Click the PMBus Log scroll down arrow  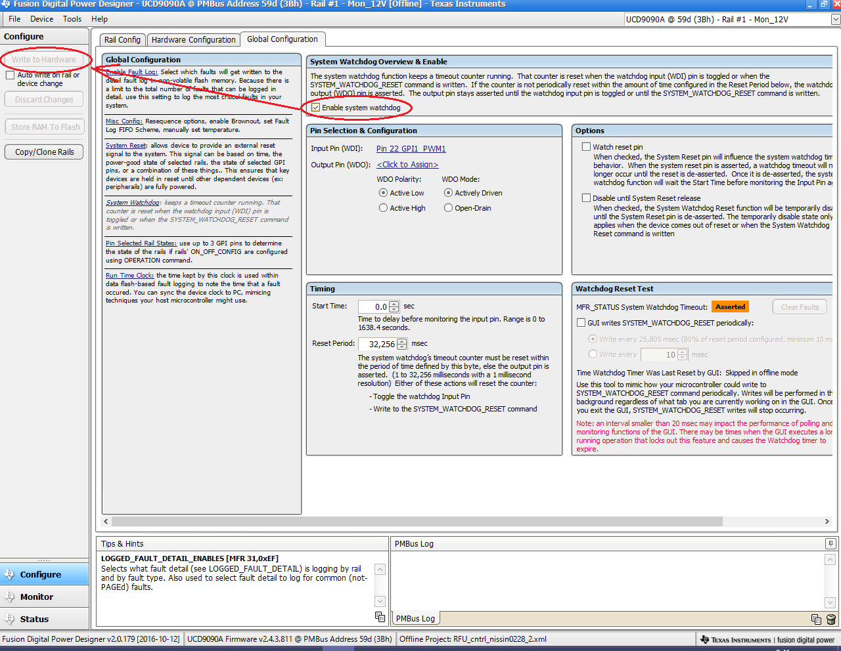coord(830,602)
